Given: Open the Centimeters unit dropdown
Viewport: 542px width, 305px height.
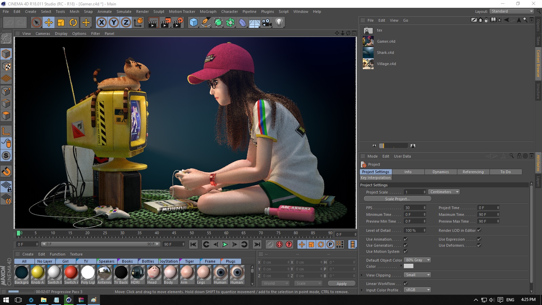Looking at the screenshot, I should (444, 192).
